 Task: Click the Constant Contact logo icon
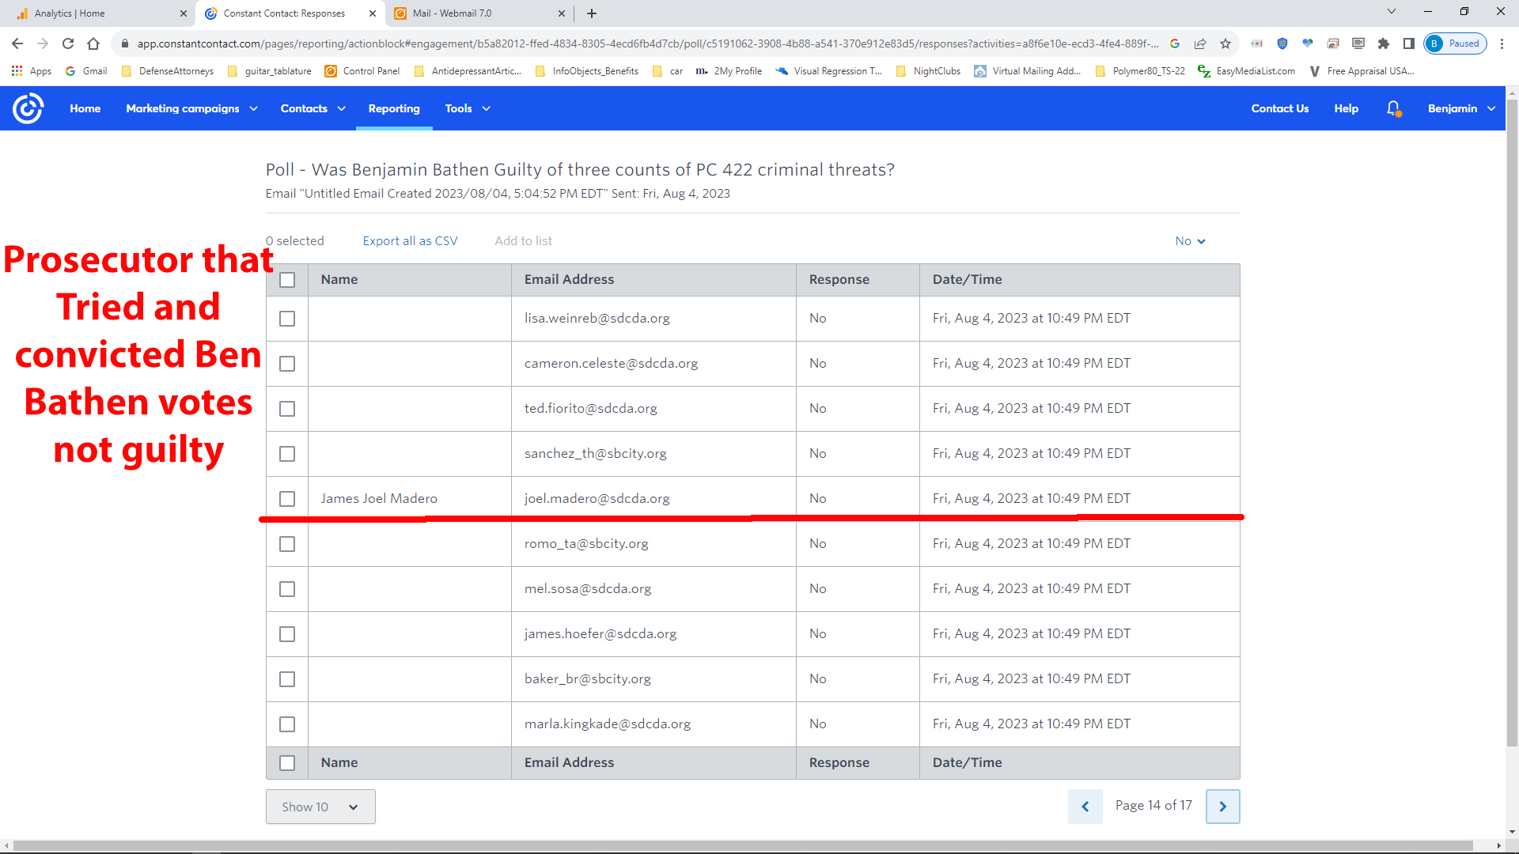pyautogui.click(x=28, y=108)
